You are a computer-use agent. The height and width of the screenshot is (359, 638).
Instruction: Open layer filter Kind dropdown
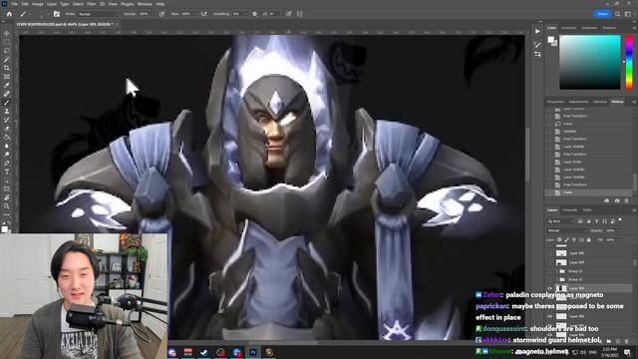560,221
